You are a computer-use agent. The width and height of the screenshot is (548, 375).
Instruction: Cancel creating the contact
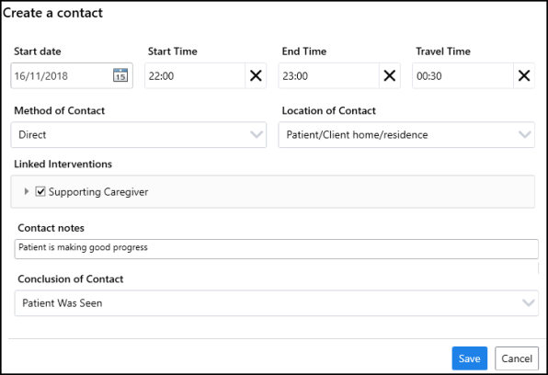[517, 358]
